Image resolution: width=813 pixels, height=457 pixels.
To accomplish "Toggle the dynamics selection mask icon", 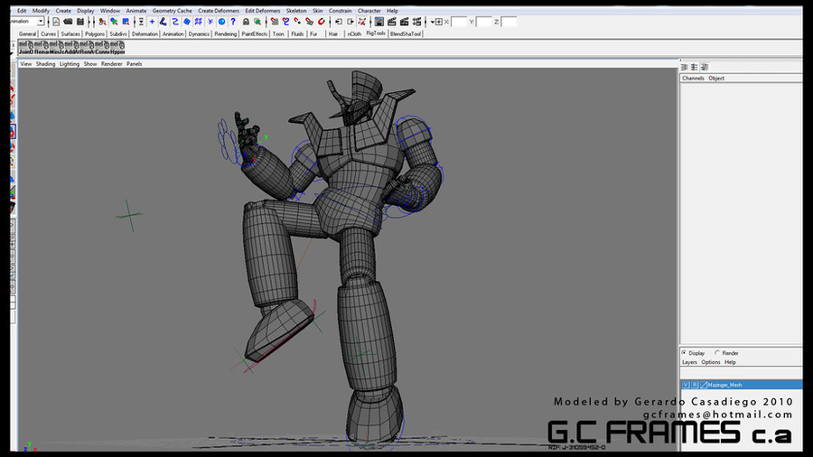I will coord(210,22).
